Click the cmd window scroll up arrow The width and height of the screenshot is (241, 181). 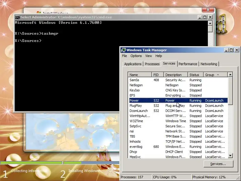coord(210,23)
